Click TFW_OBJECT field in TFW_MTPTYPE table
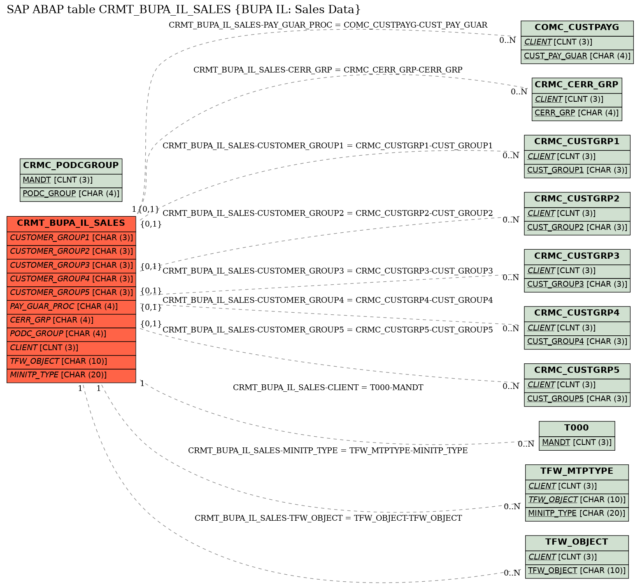This screenshot has height=585, width=640. click(x=577, y=500)
